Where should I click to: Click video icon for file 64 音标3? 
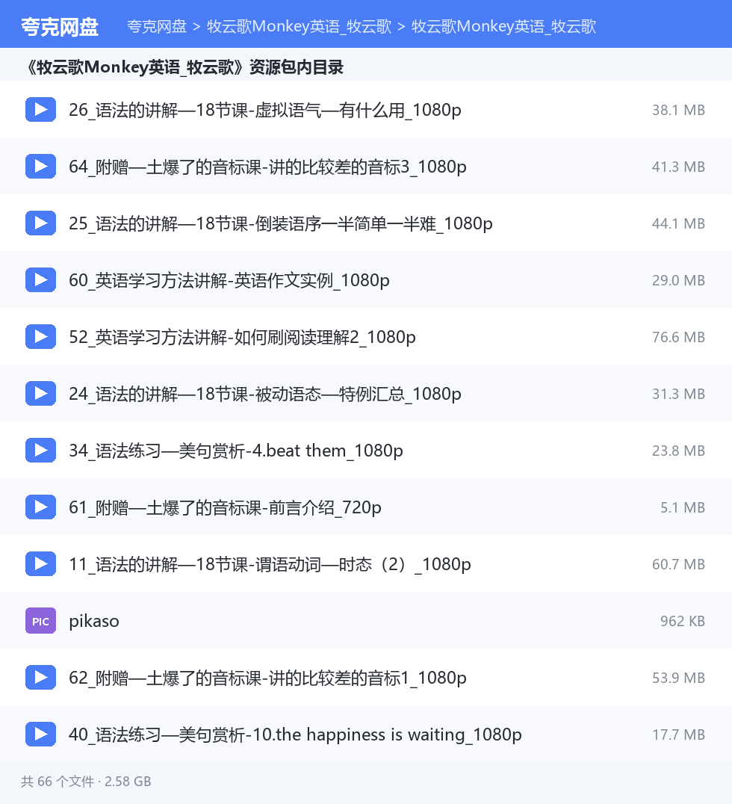[x=40, y=166]
